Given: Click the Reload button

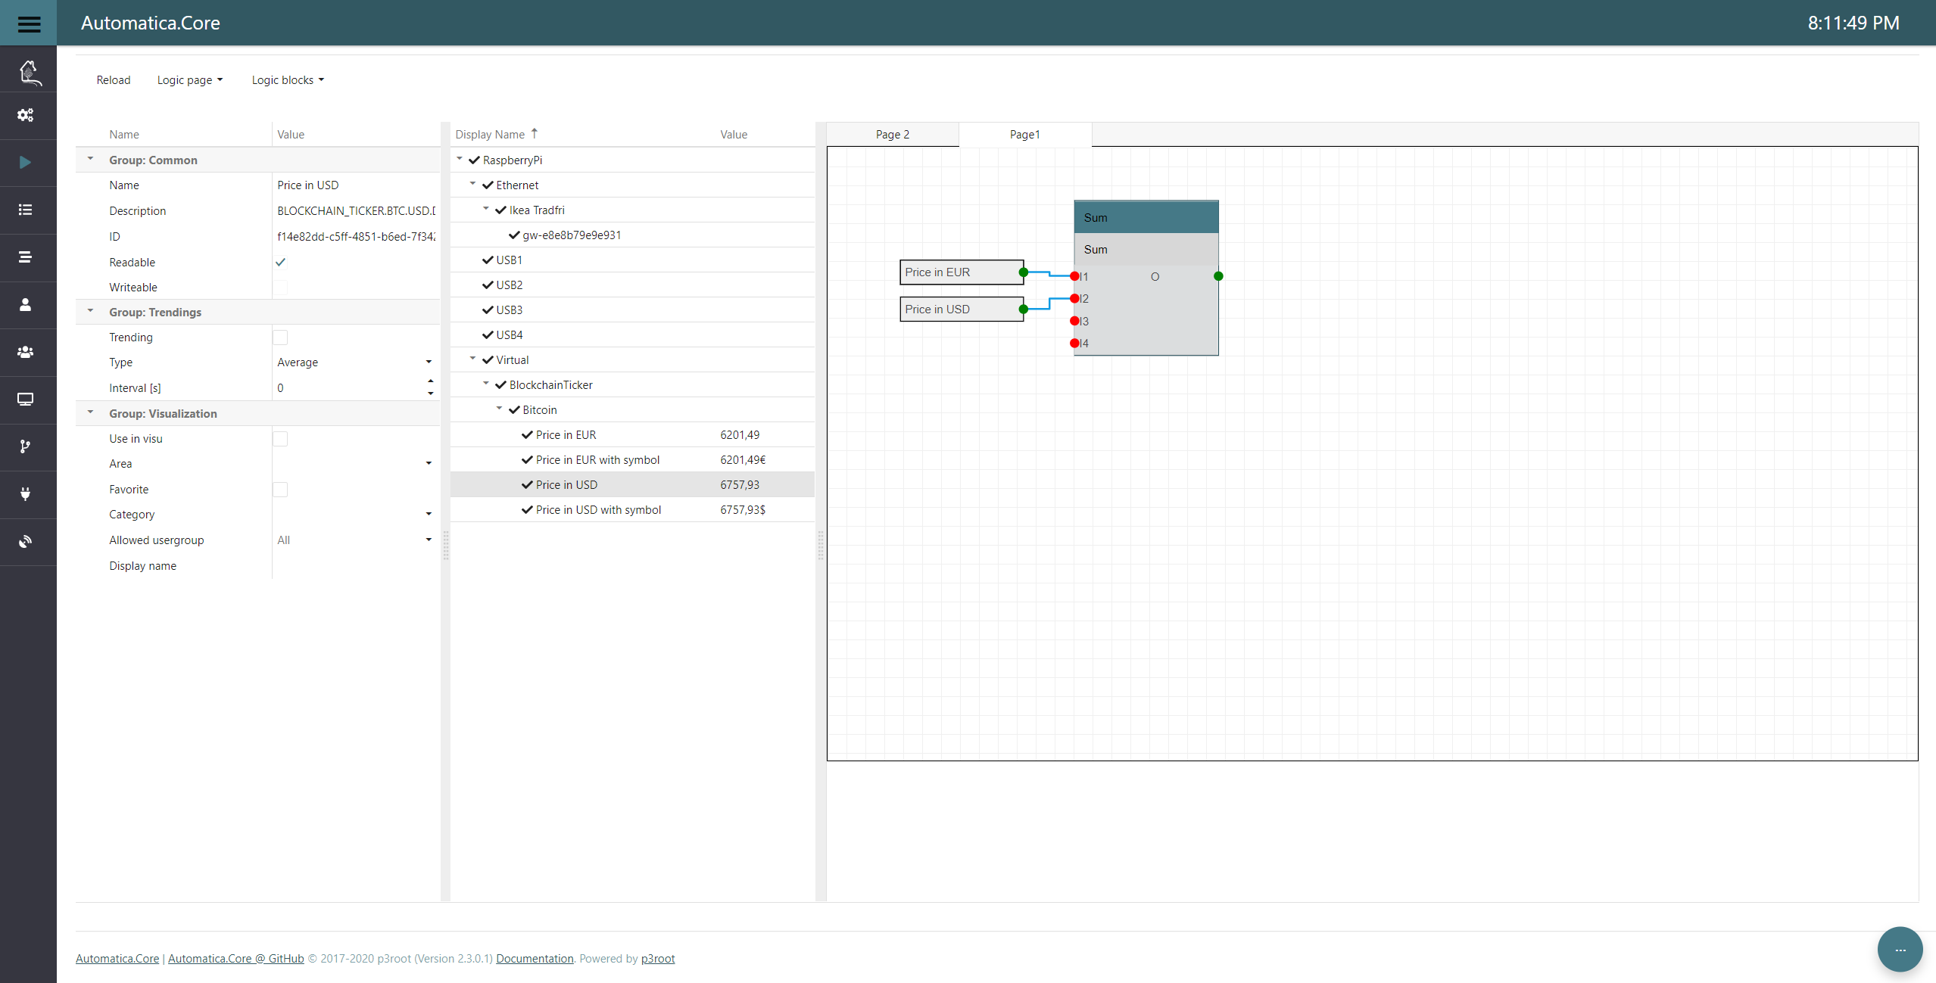Looking at the screenshot, I should [x=114, y=80].
